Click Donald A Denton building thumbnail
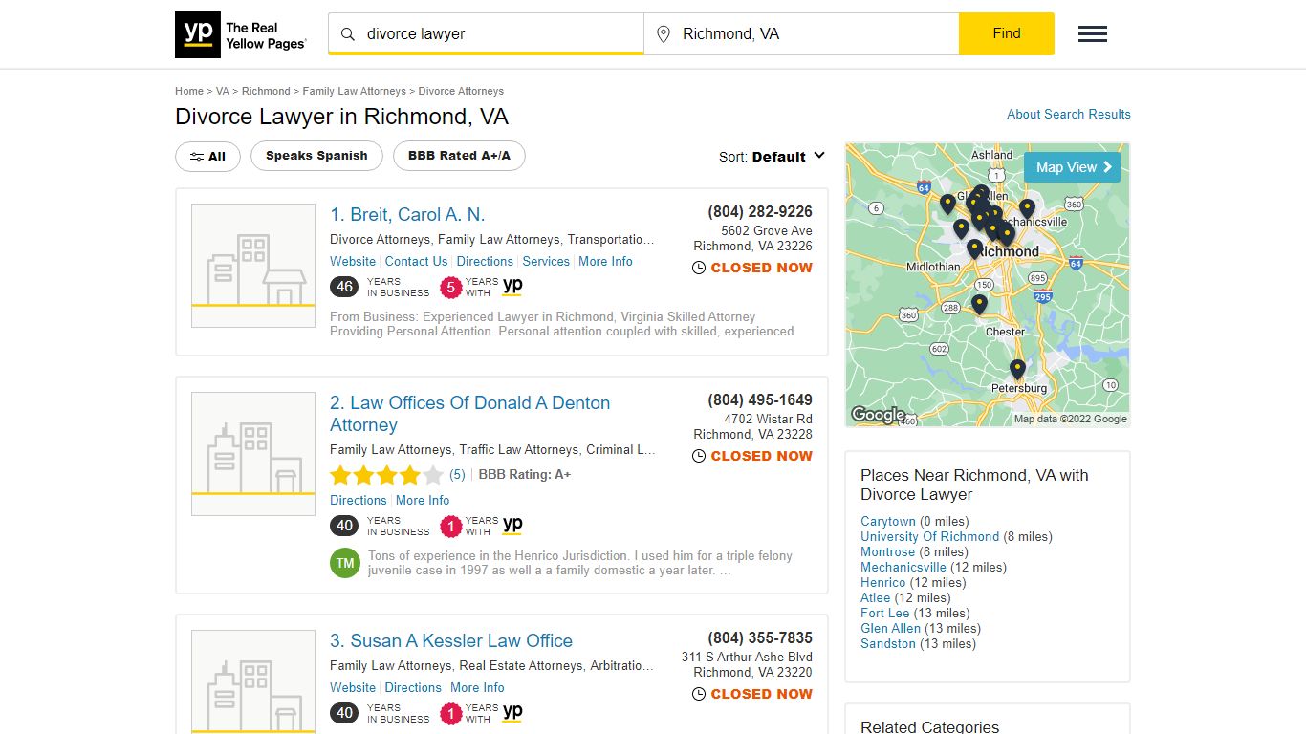The height and width of the screenshot is (734, 1306). (253, 454)
